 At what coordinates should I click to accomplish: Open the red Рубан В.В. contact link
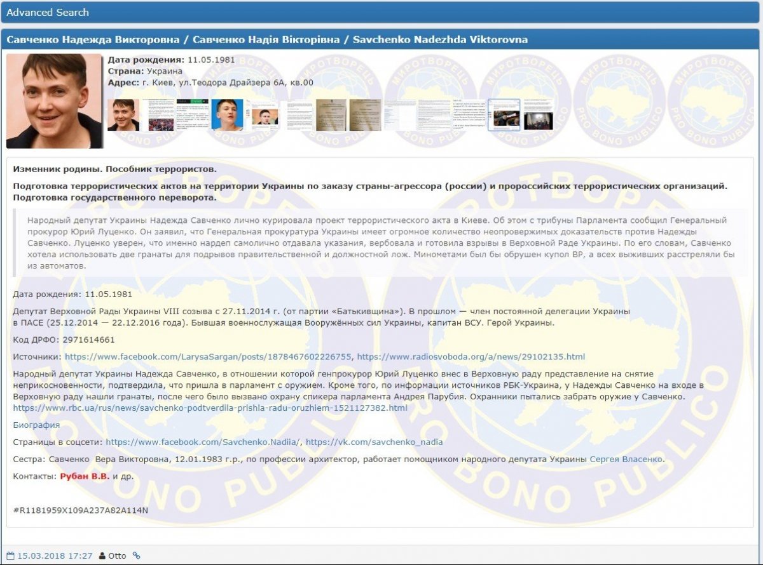pos(85,476)
